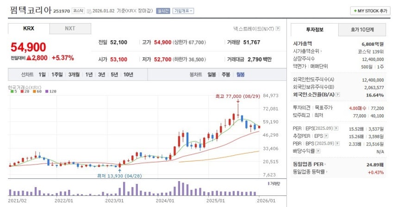Follow the 동일업종 PER arrow link
Screen dimensions: 398x207
pyautogui.click(x=325, y=164)
